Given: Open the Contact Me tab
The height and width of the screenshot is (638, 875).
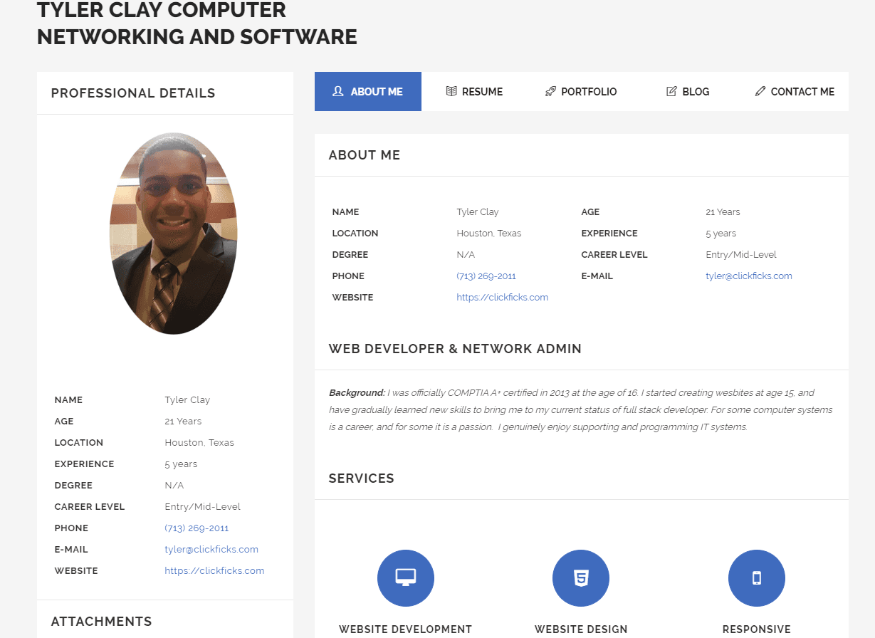Looking at the screenshot, I should click(x=795, y=91).
